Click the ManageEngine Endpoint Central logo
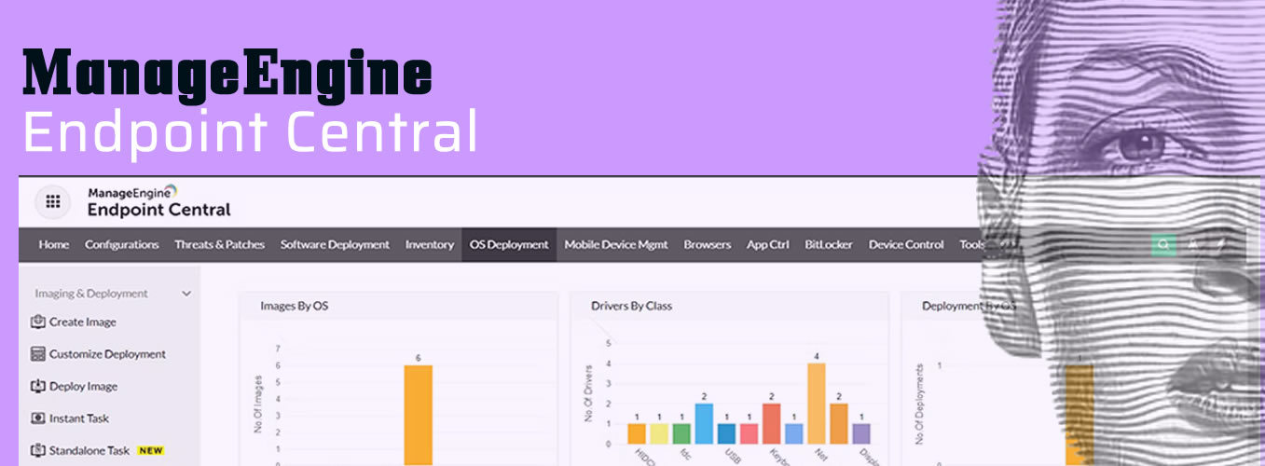This screenshot has height=466, width=1265. (x=158, y=201)
